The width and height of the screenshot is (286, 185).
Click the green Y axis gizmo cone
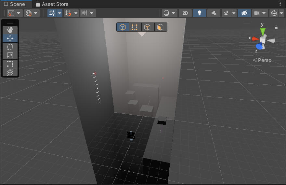click(x=263, y=32)
